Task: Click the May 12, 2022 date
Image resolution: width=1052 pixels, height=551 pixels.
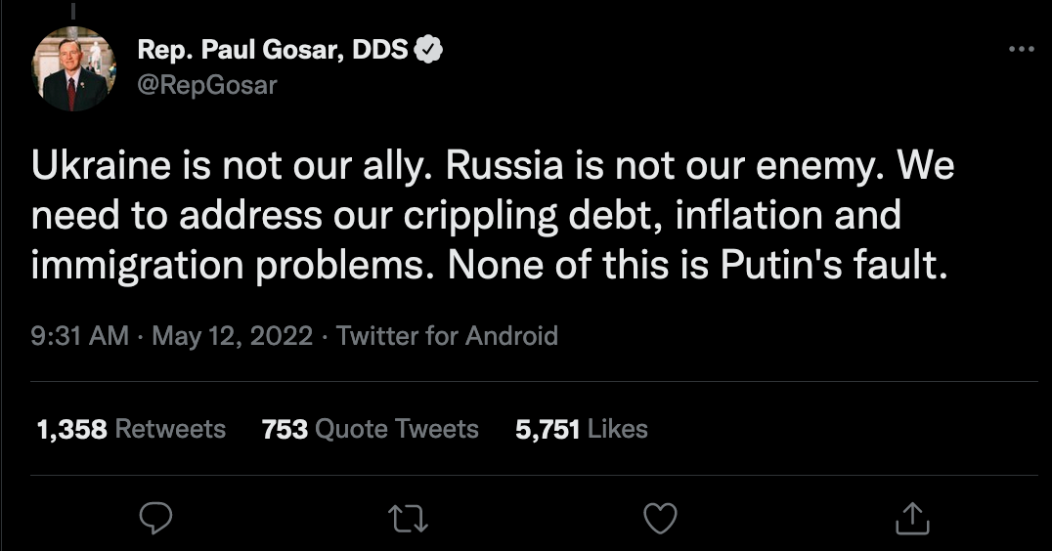Action: pyautogui.click(x=233, y=336)
